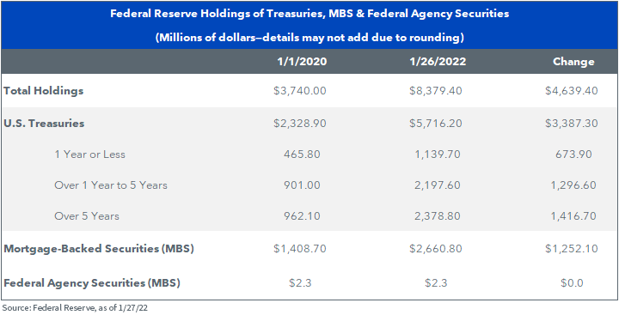Select the 1 Year or Less row label

click(89, 154)
